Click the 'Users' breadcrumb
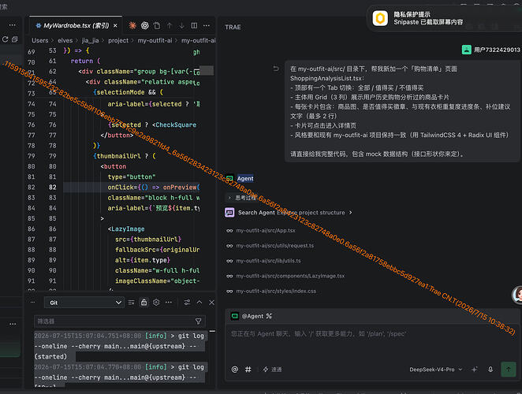Viewport: 522px width, 394px height. coord(40,40)
